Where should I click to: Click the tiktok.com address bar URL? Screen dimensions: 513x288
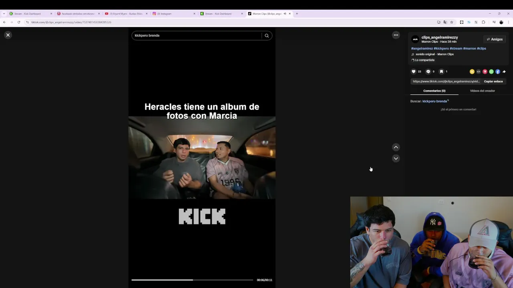71,22
